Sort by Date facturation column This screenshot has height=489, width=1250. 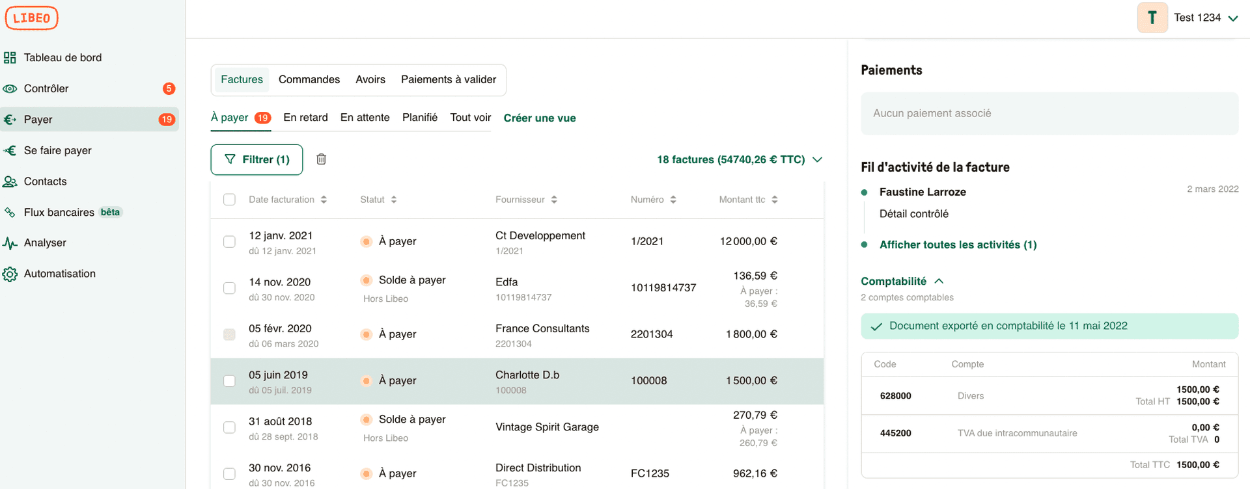click(288, 200)
